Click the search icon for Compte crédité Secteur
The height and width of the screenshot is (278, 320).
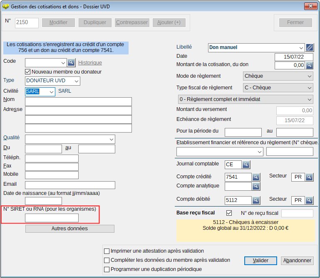[309, 177]
